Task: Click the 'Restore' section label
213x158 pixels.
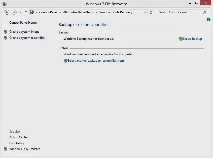Action: pyautogui.click(x=64, y=48)
